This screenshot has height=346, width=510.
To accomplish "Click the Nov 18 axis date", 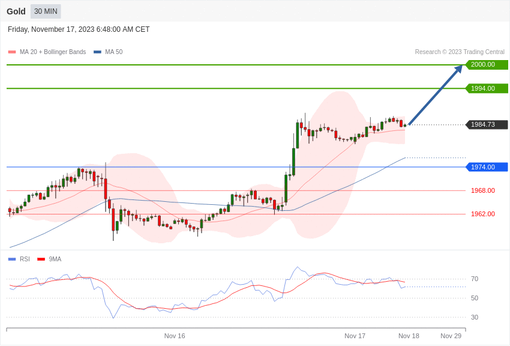I will 409,336.
